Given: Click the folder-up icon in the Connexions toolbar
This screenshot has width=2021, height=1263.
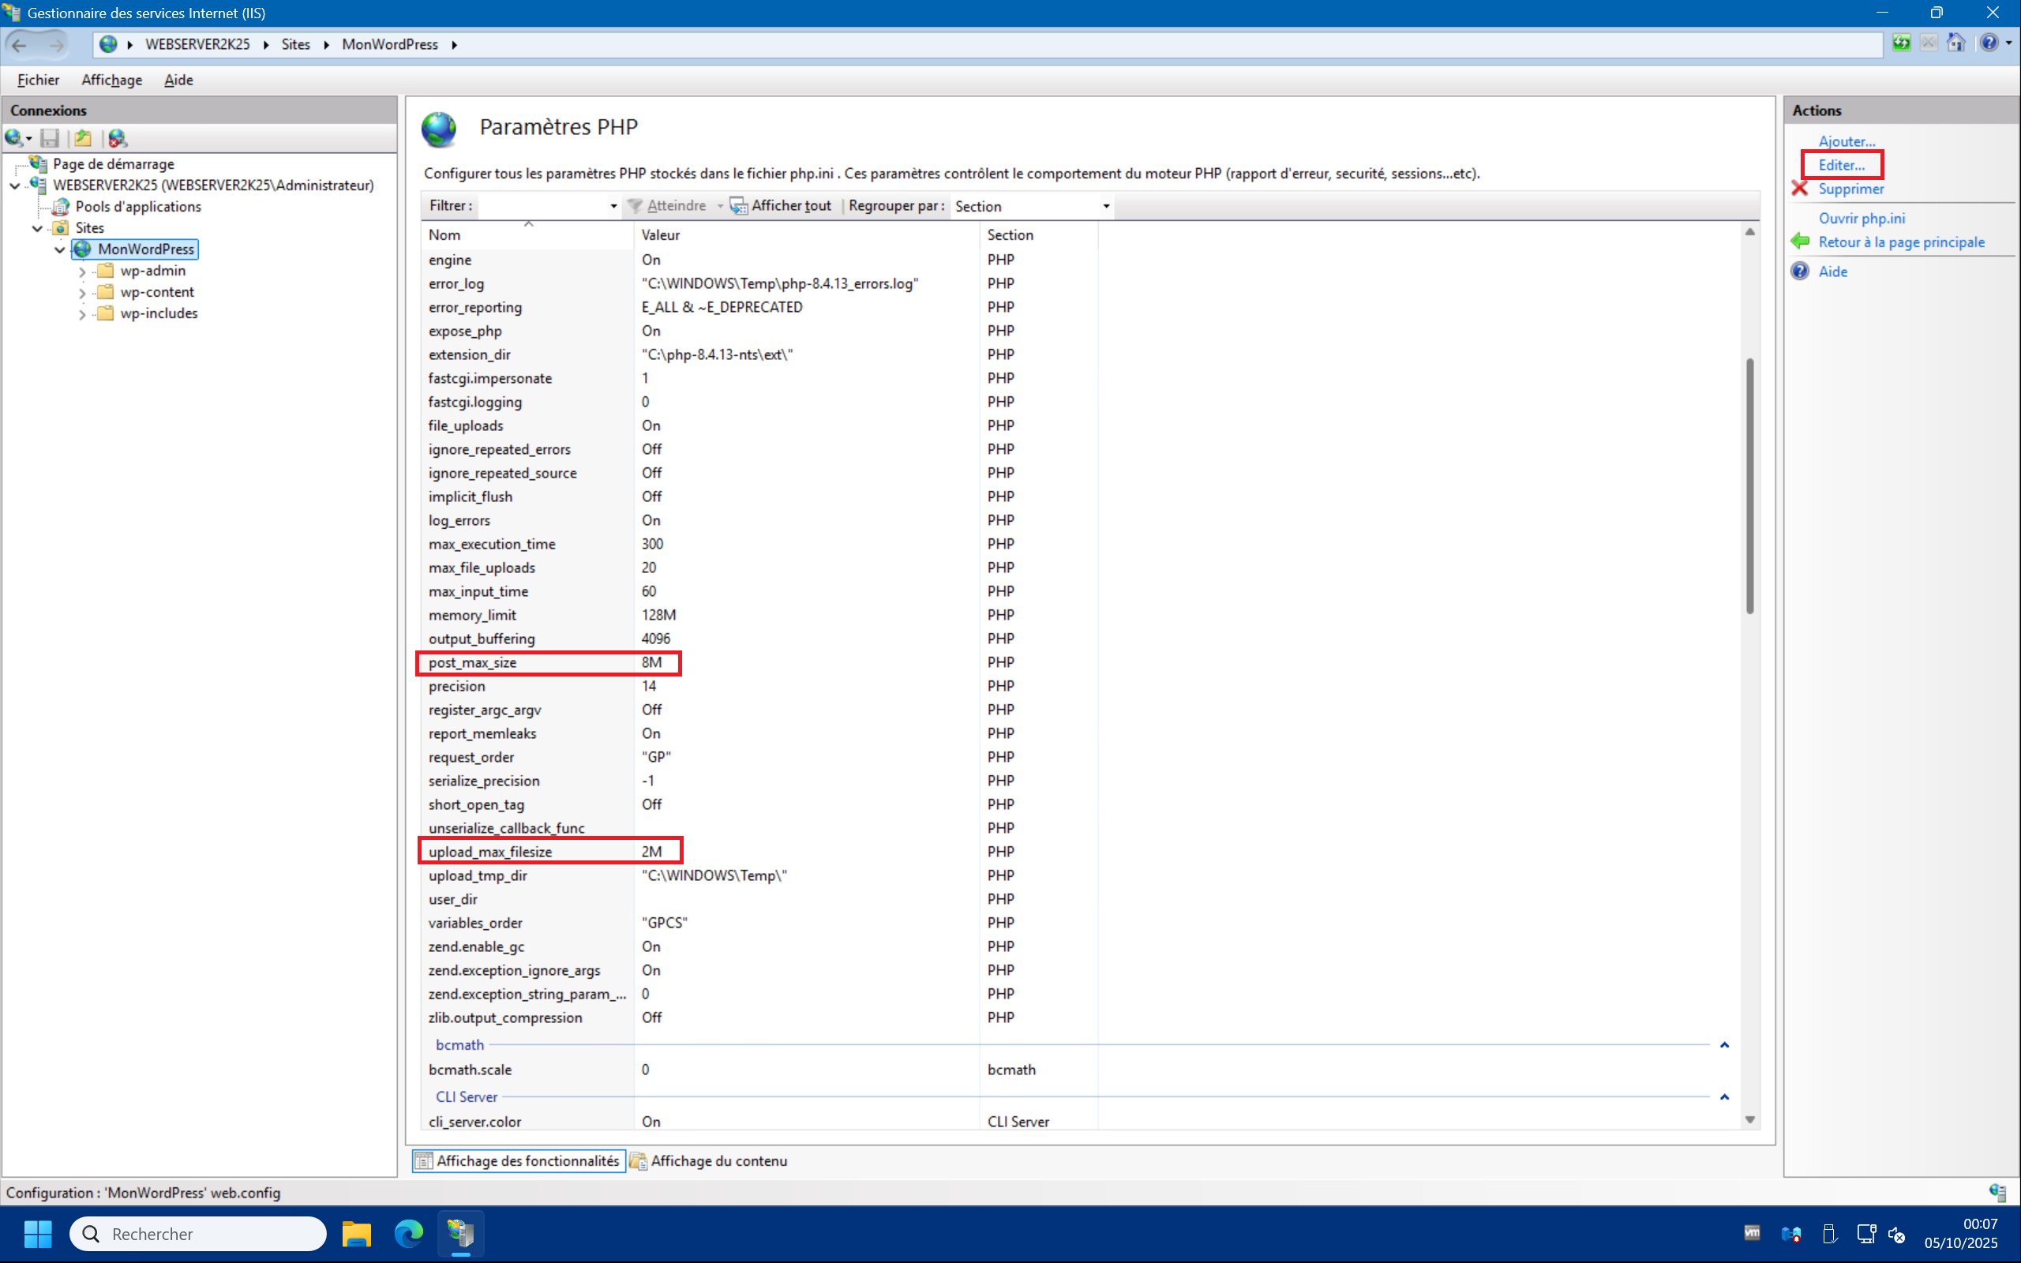Looking at the screenshot, I should 83,138.
